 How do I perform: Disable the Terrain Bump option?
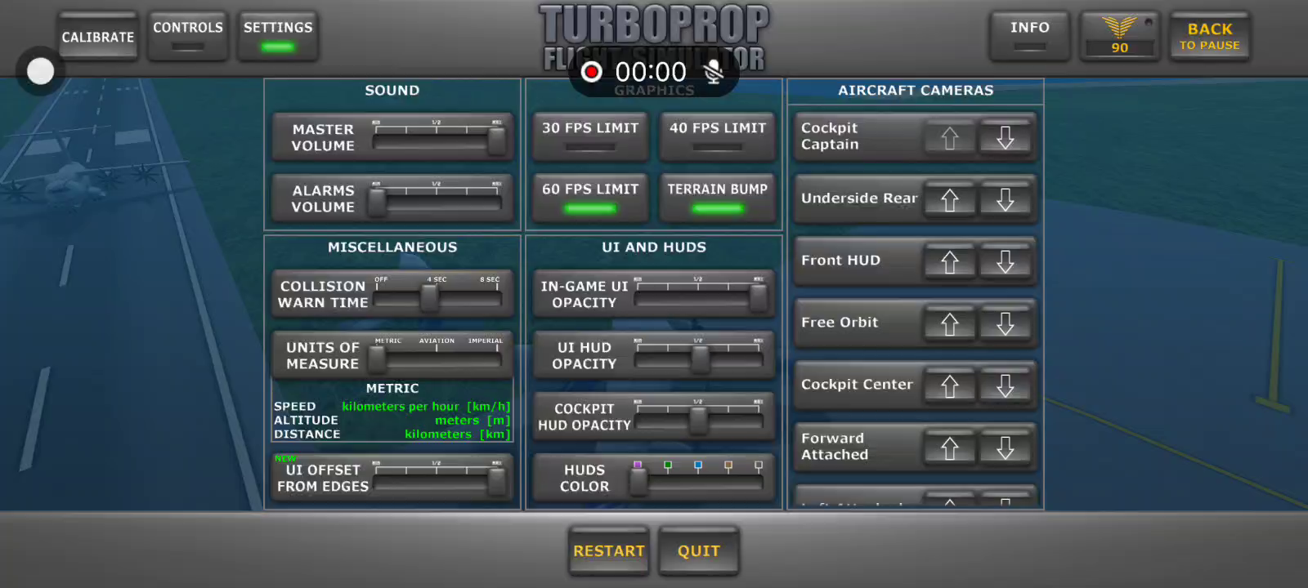pyautogui.click(x=717, y=197)
